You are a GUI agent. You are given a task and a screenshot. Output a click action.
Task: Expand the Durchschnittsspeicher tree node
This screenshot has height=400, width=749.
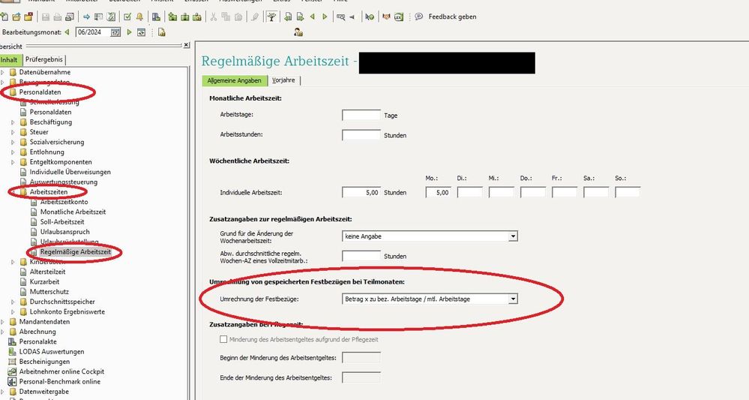pos(13,302)
